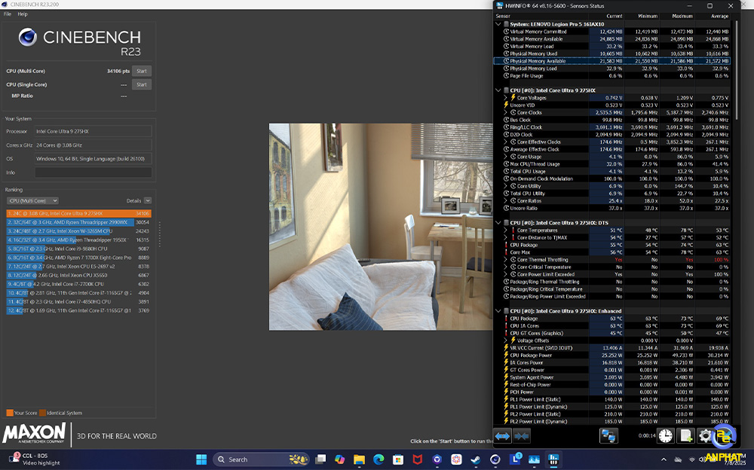This screenshot has width=754, height=470.
Task: Launch Copilot from the taskbar
Action: click(x=340, y=459)
